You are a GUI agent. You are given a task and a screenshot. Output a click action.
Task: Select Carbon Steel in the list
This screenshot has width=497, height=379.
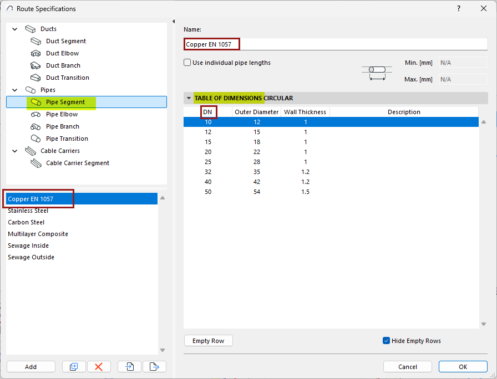(x=82, y=222)
